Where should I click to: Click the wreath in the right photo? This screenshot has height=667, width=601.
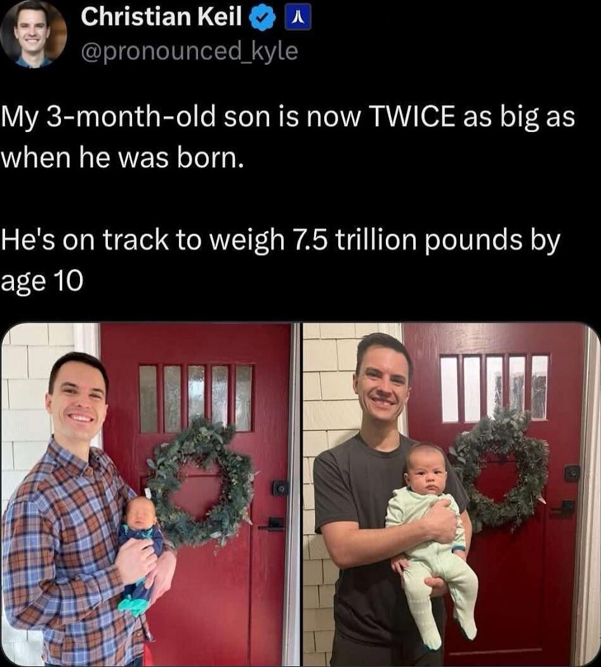click(x=498, y=468)
